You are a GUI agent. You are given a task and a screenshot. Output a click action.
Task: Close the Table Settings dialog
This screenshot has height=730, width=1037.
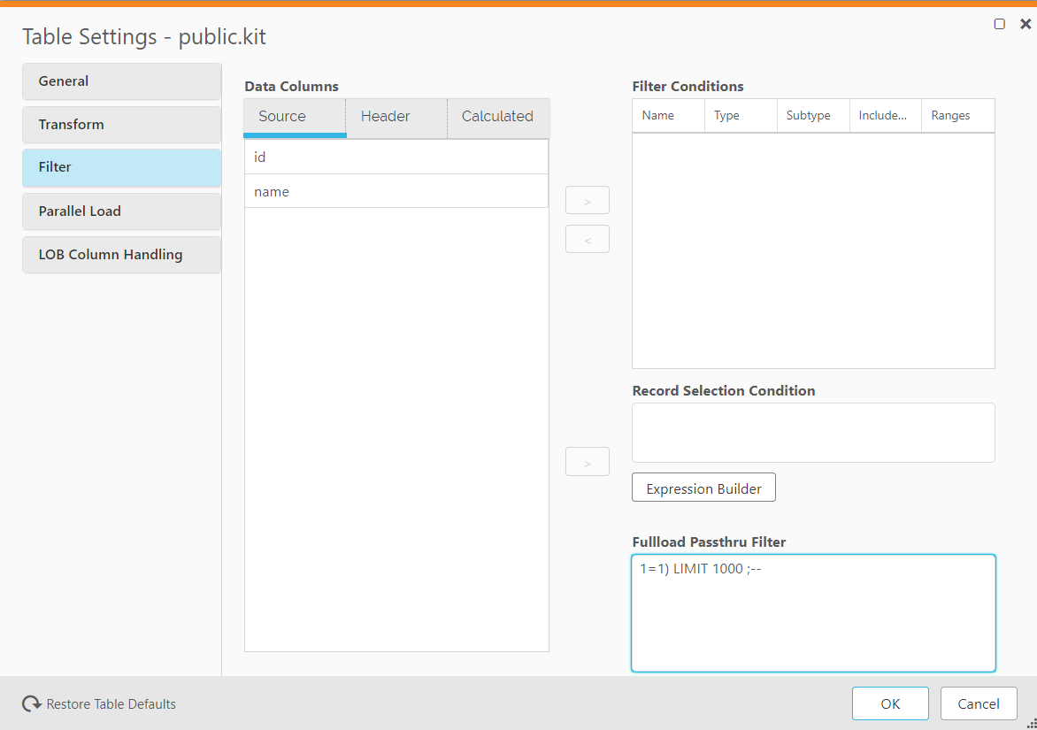pos(1025,24)
